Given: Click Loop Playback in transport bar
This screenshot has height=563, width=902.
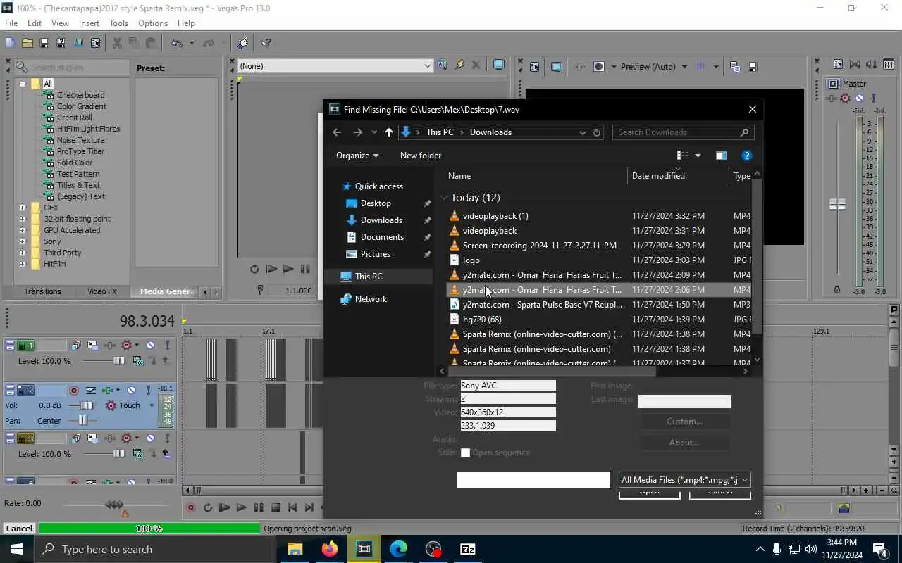Looking at the screenshot, I should 208,507.
